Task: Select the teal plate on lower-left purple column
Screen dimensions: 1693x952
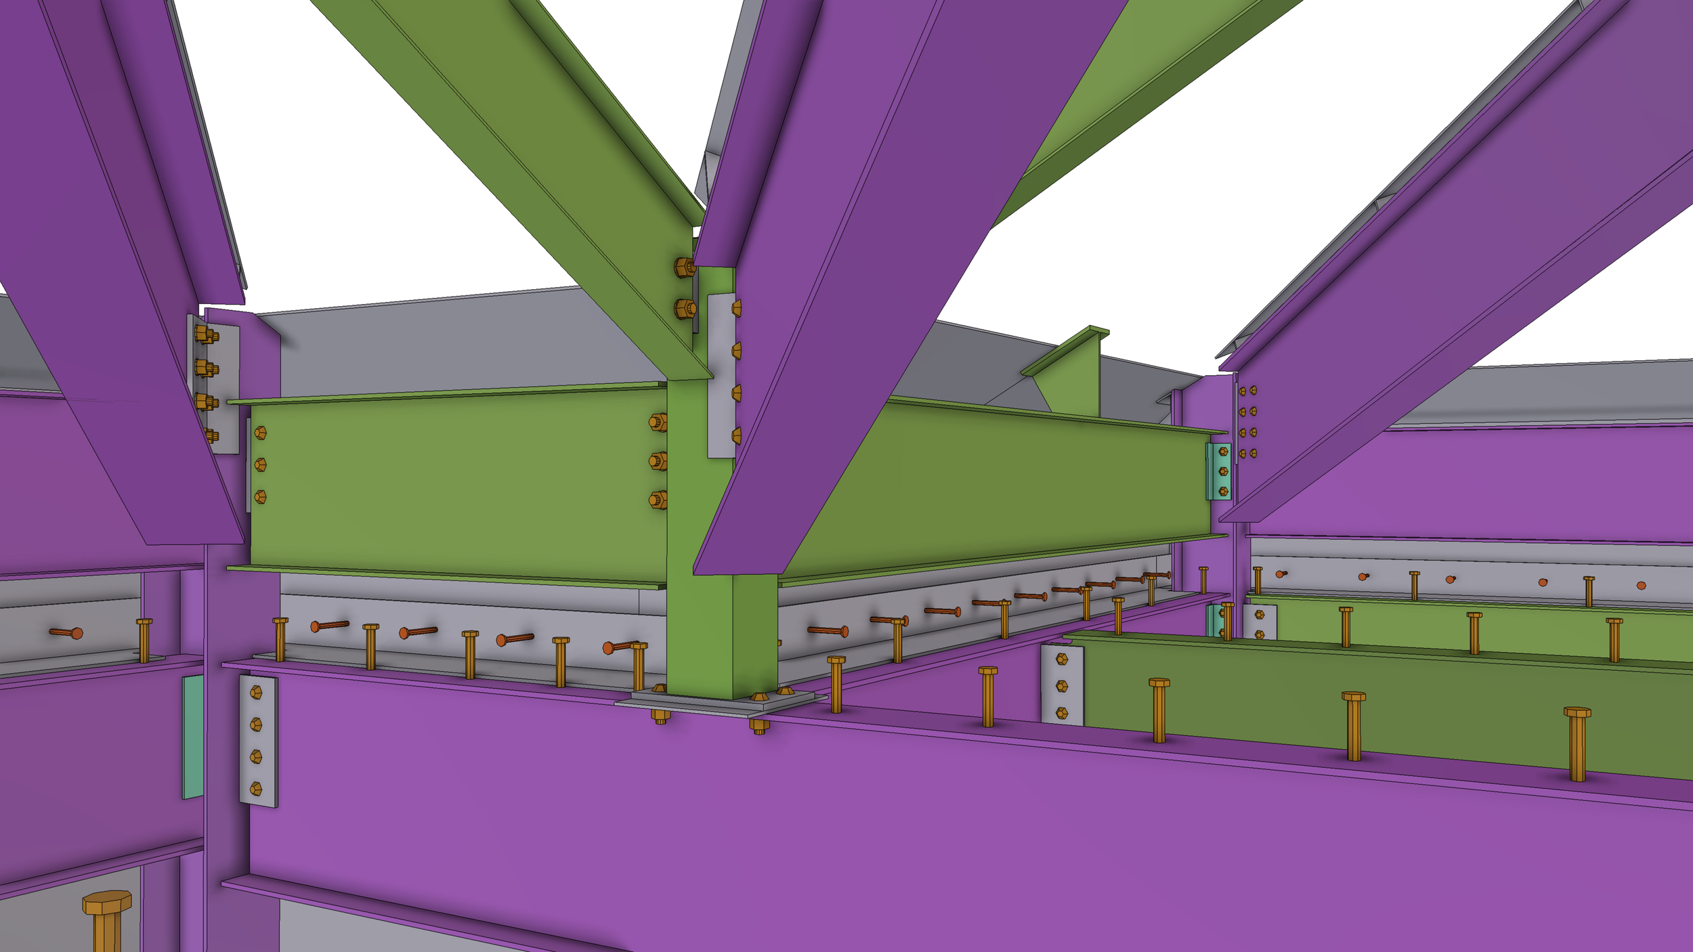Action: tap(193, 737)
